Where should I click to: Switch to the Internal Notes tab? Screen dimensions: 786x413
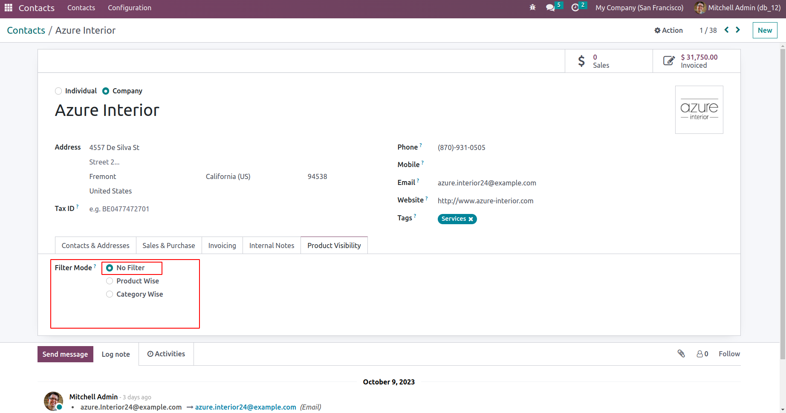(272, 245)
